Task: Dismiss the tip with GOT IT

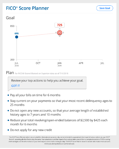Action: pos(15,86)
